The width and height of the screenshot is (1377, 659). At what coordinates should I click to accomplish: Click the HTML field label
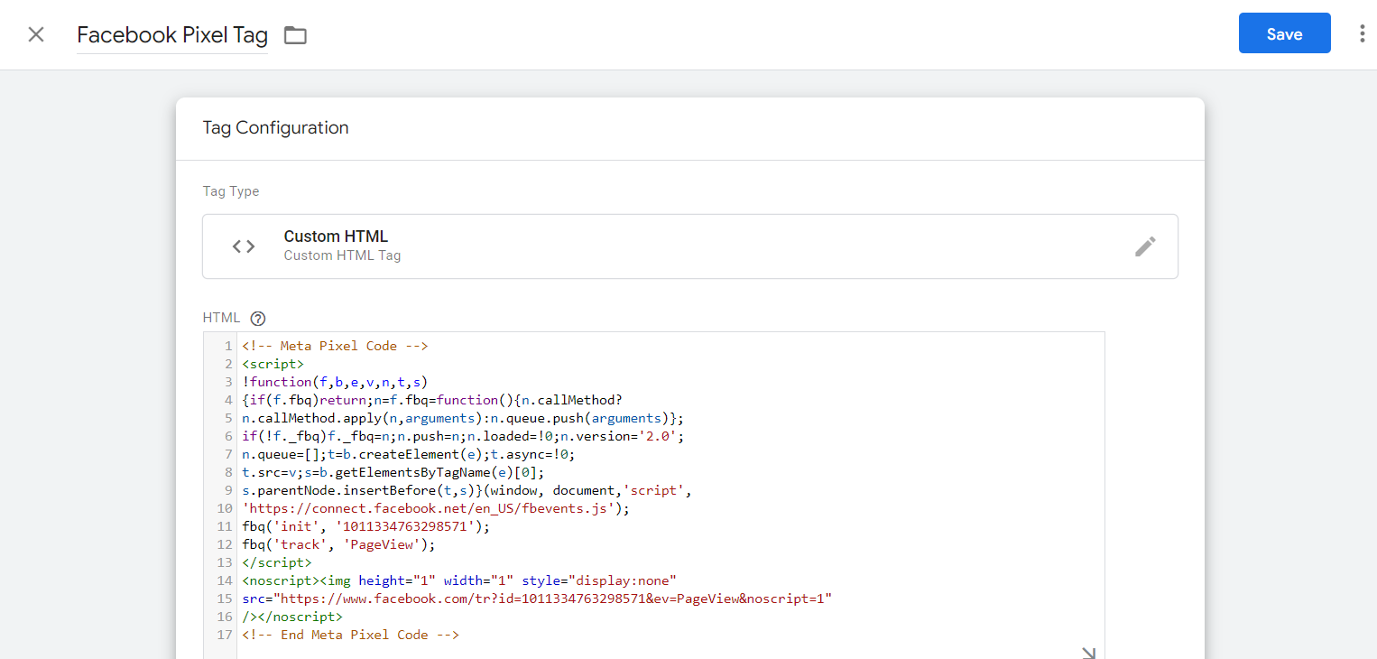[x=221, y=318]
